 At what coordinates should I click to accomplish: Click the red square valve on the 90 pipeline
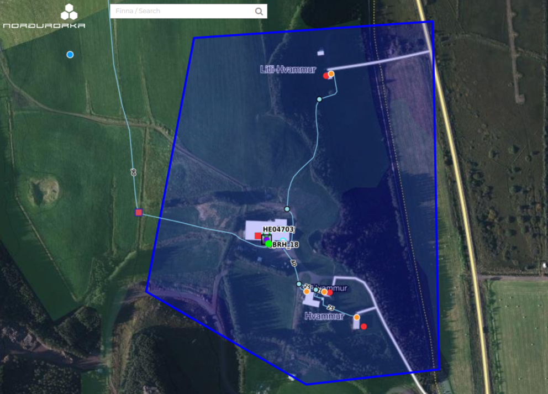coord(139,212)
